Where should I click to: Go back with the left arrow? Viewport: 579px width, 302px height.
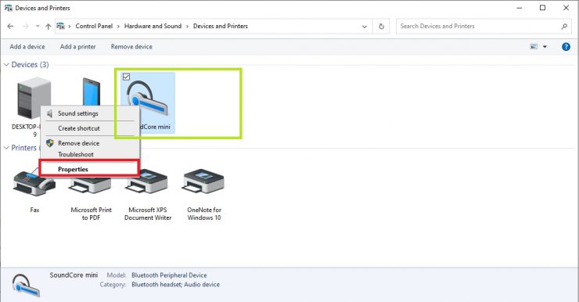coord(10,27)
